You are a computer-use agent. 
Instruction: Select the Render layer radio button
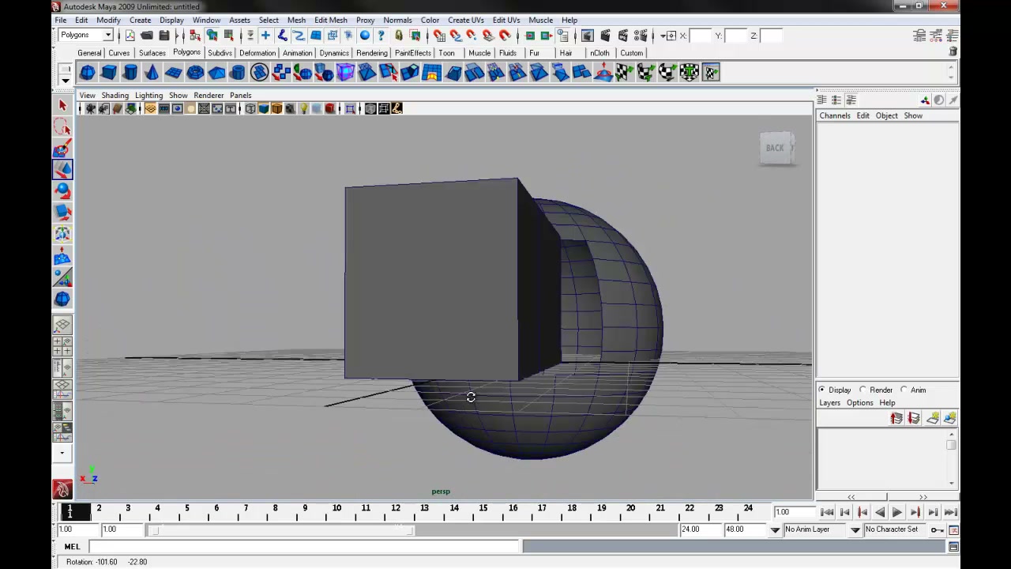[x=863, y=390]
